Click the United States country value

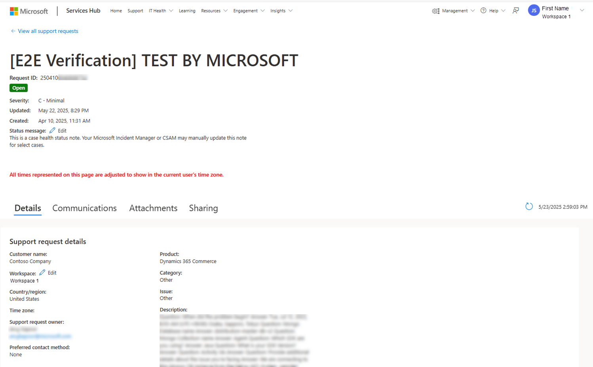tap(24, 299)
